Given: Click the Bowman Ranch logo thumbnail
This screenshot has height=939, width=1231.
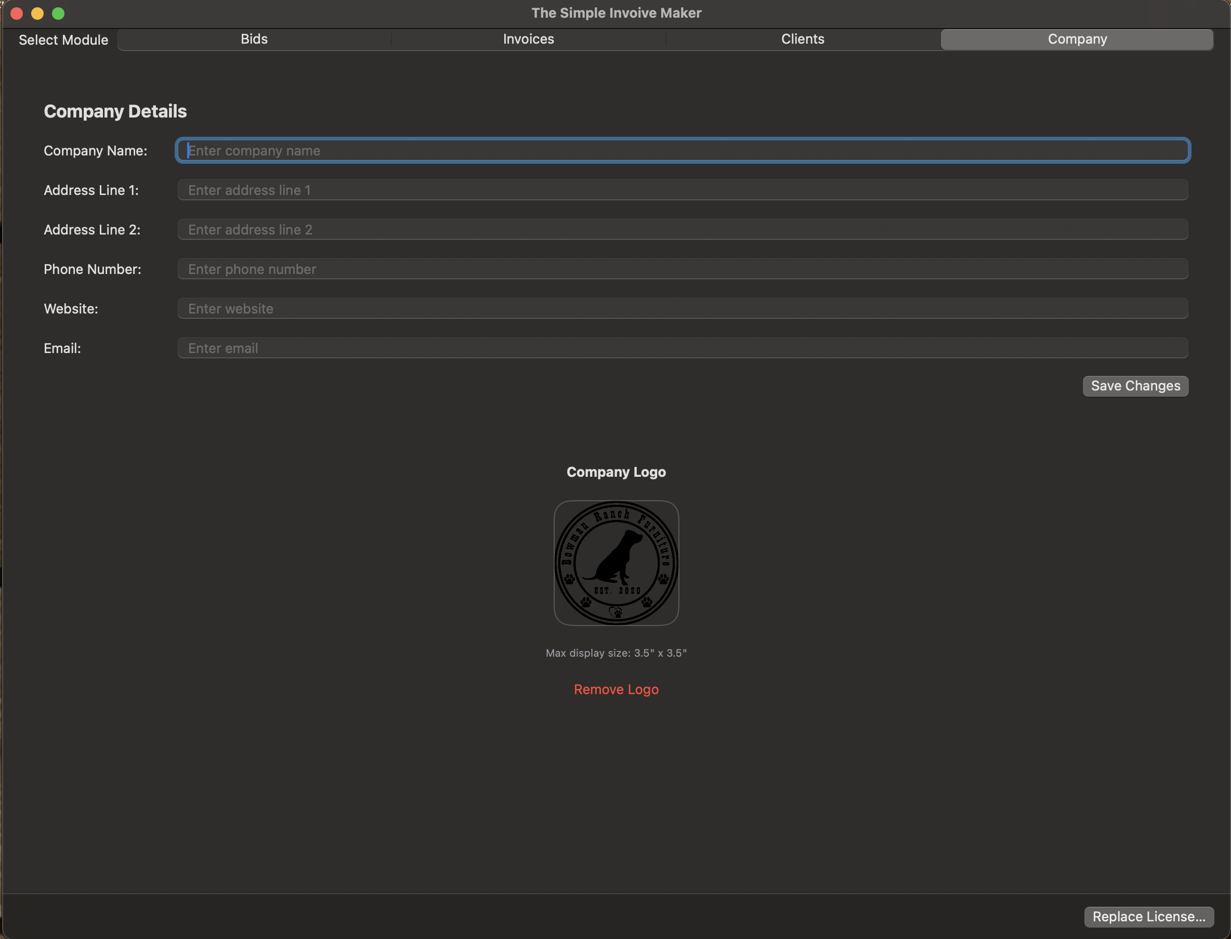Looking at the screenshot, I should [616, 562].
